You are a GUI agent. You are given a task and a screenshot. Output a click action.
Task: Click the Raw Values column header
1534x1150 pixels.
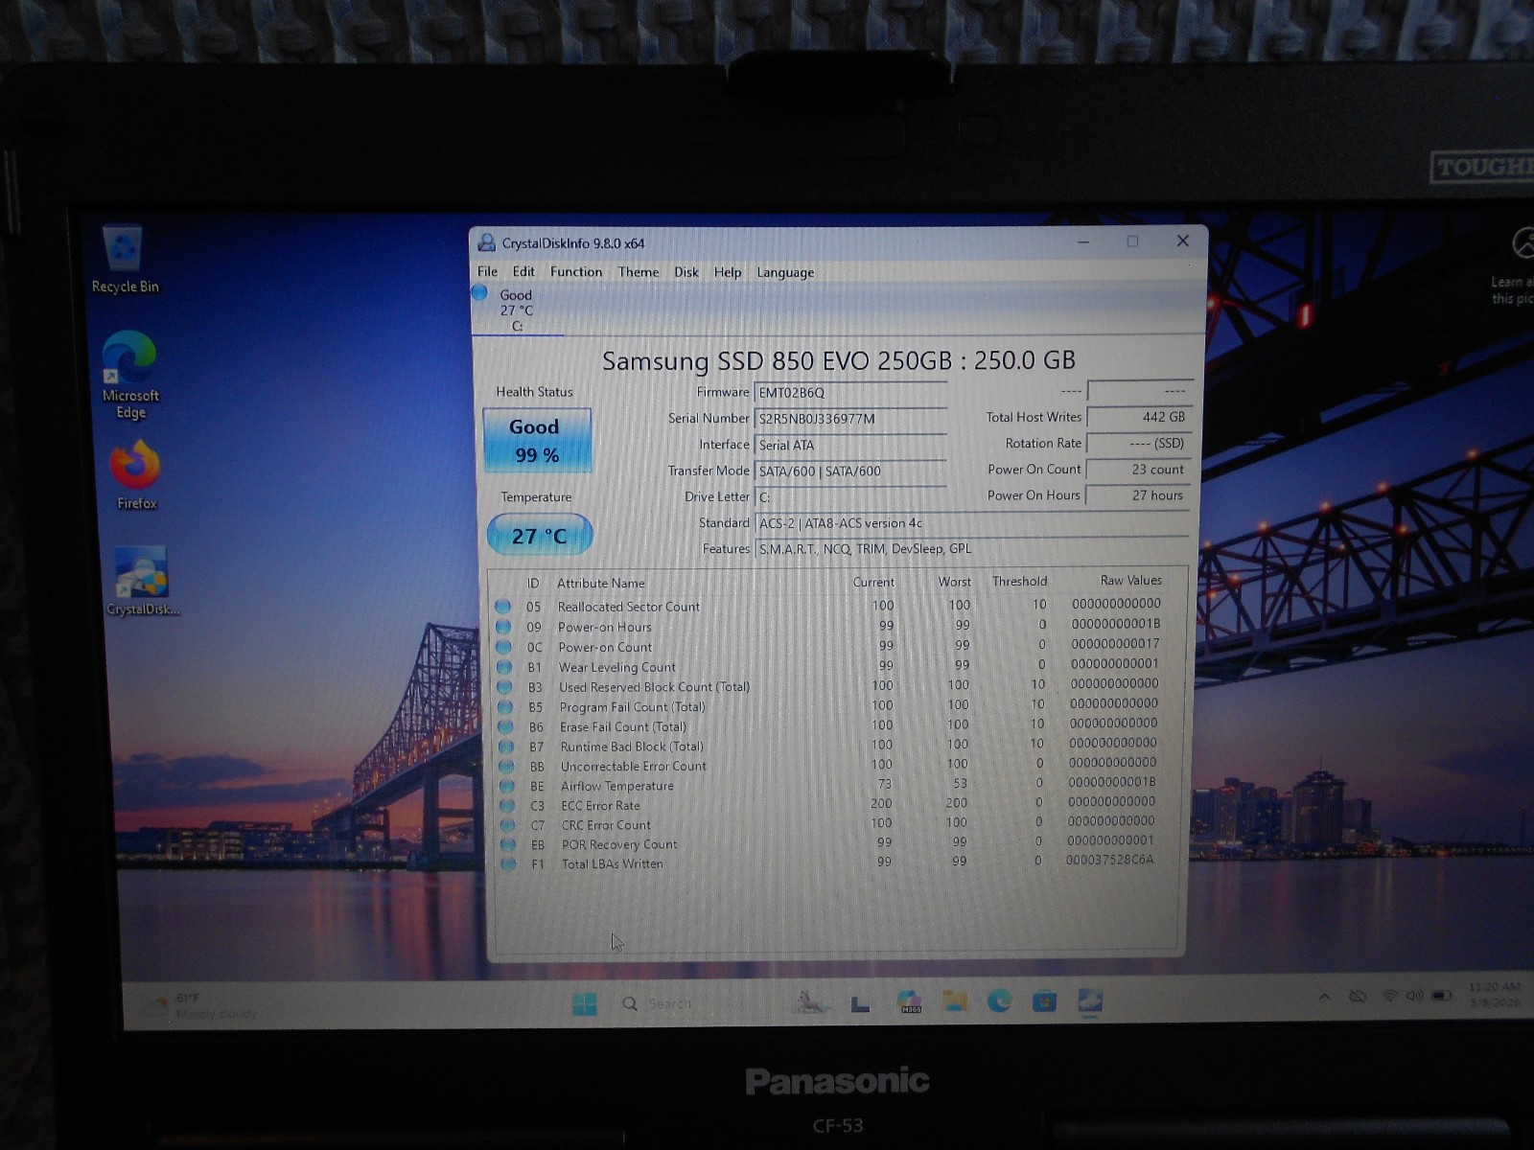pyautogui.click(x=1131, y=581)
